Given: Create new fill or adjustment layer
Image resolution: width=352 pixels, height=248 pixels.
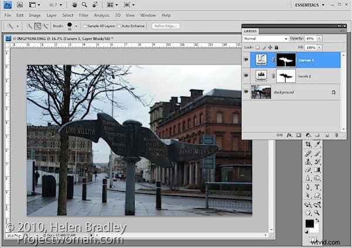Looking at the screenshot, I should (x=308, y=135).
